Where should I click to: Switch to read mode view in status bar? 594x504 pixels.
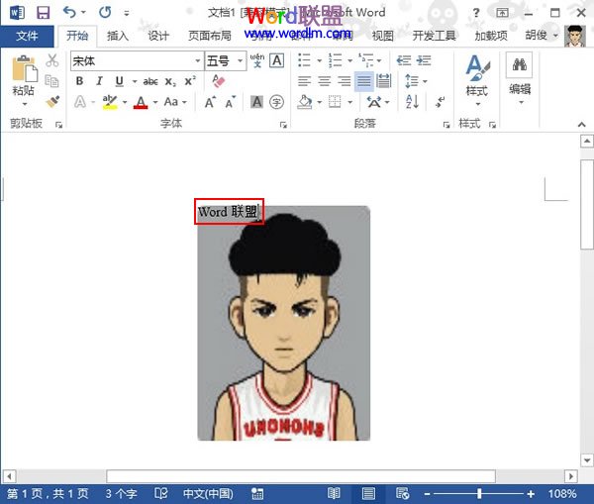(x=335, y=493)
